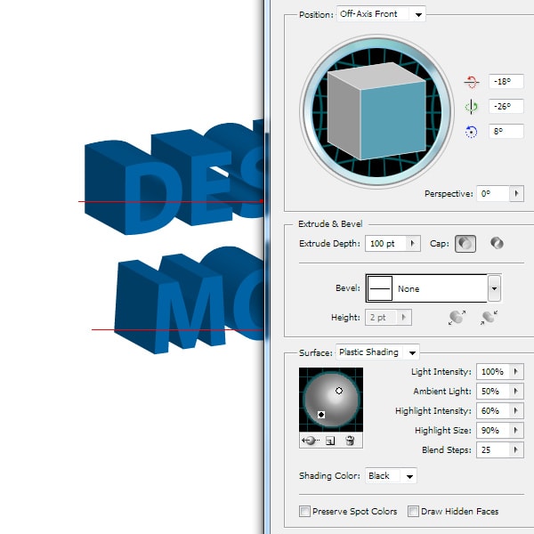
Task: Enable Draw Hidden Faces checkbox
Action: click(x=414, y=512)
